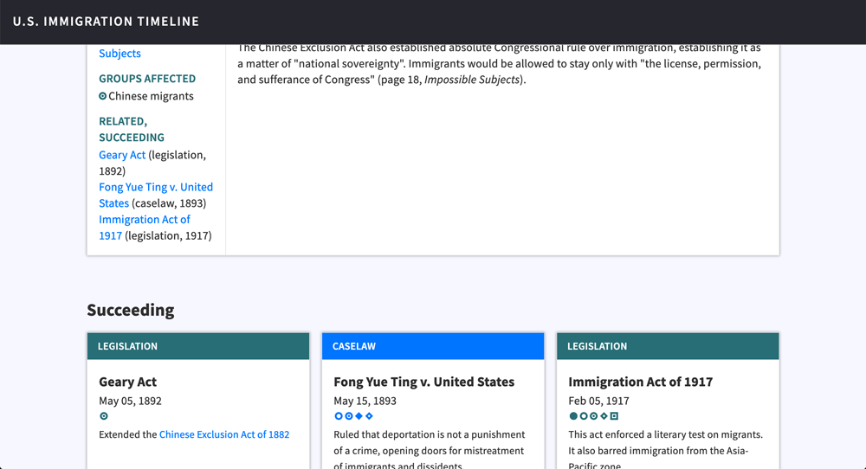This screenshot has height=469, width=866.
Task: Click the diamond icon on Immigration Act of 1917 card
Action: click(604, 416)
